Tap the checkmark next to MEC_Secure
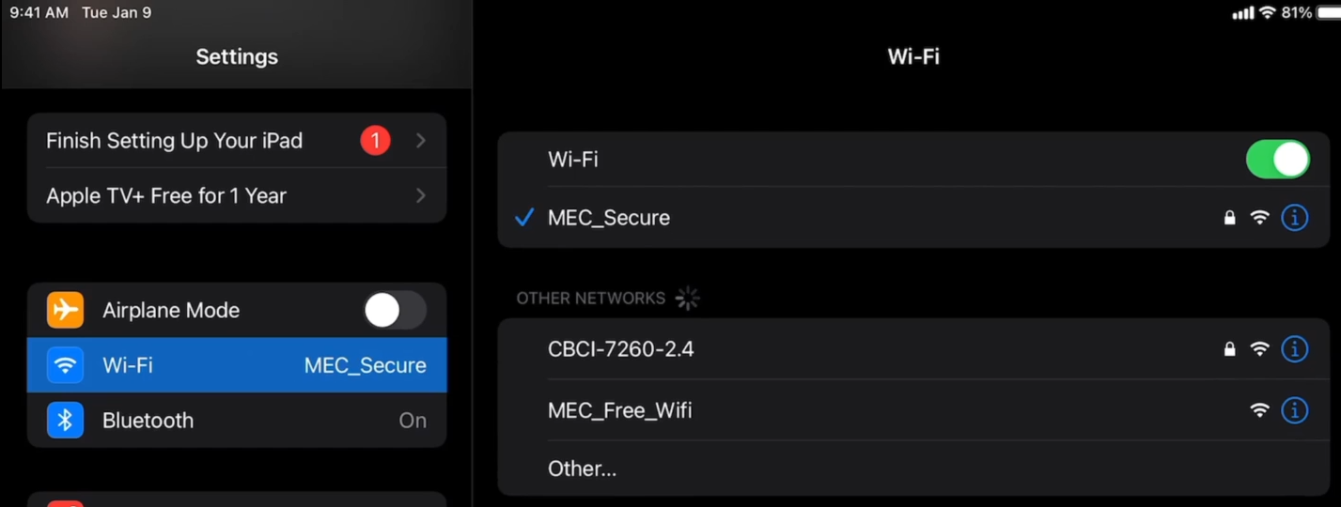The height and width of the screenshot is (507, 1341). [x=524, y=218]
